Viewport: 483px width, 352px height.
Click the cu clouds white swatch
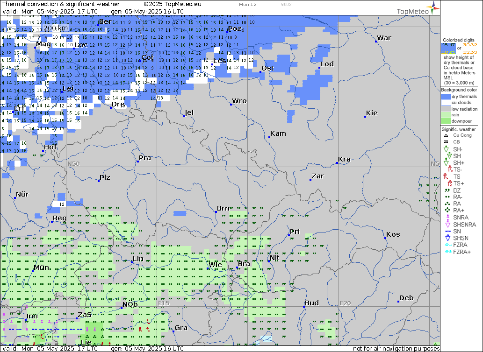446,102
